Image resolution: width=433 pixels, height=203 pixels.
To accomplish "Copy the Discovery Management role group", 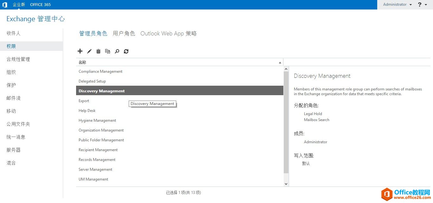I will [107, 51].
